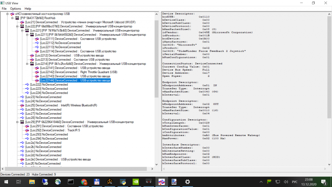This screenshot has height=187, width=332.
Task: Click the tree pane scroll-down arrow
Action: tap(156, 164)
